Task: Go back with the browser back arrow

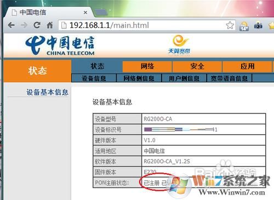Action: [x=12, y=25]
